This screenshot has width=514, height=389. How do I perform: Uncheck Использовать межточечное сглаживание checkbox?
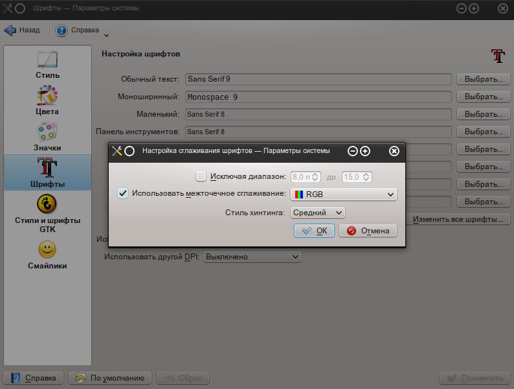123,193
